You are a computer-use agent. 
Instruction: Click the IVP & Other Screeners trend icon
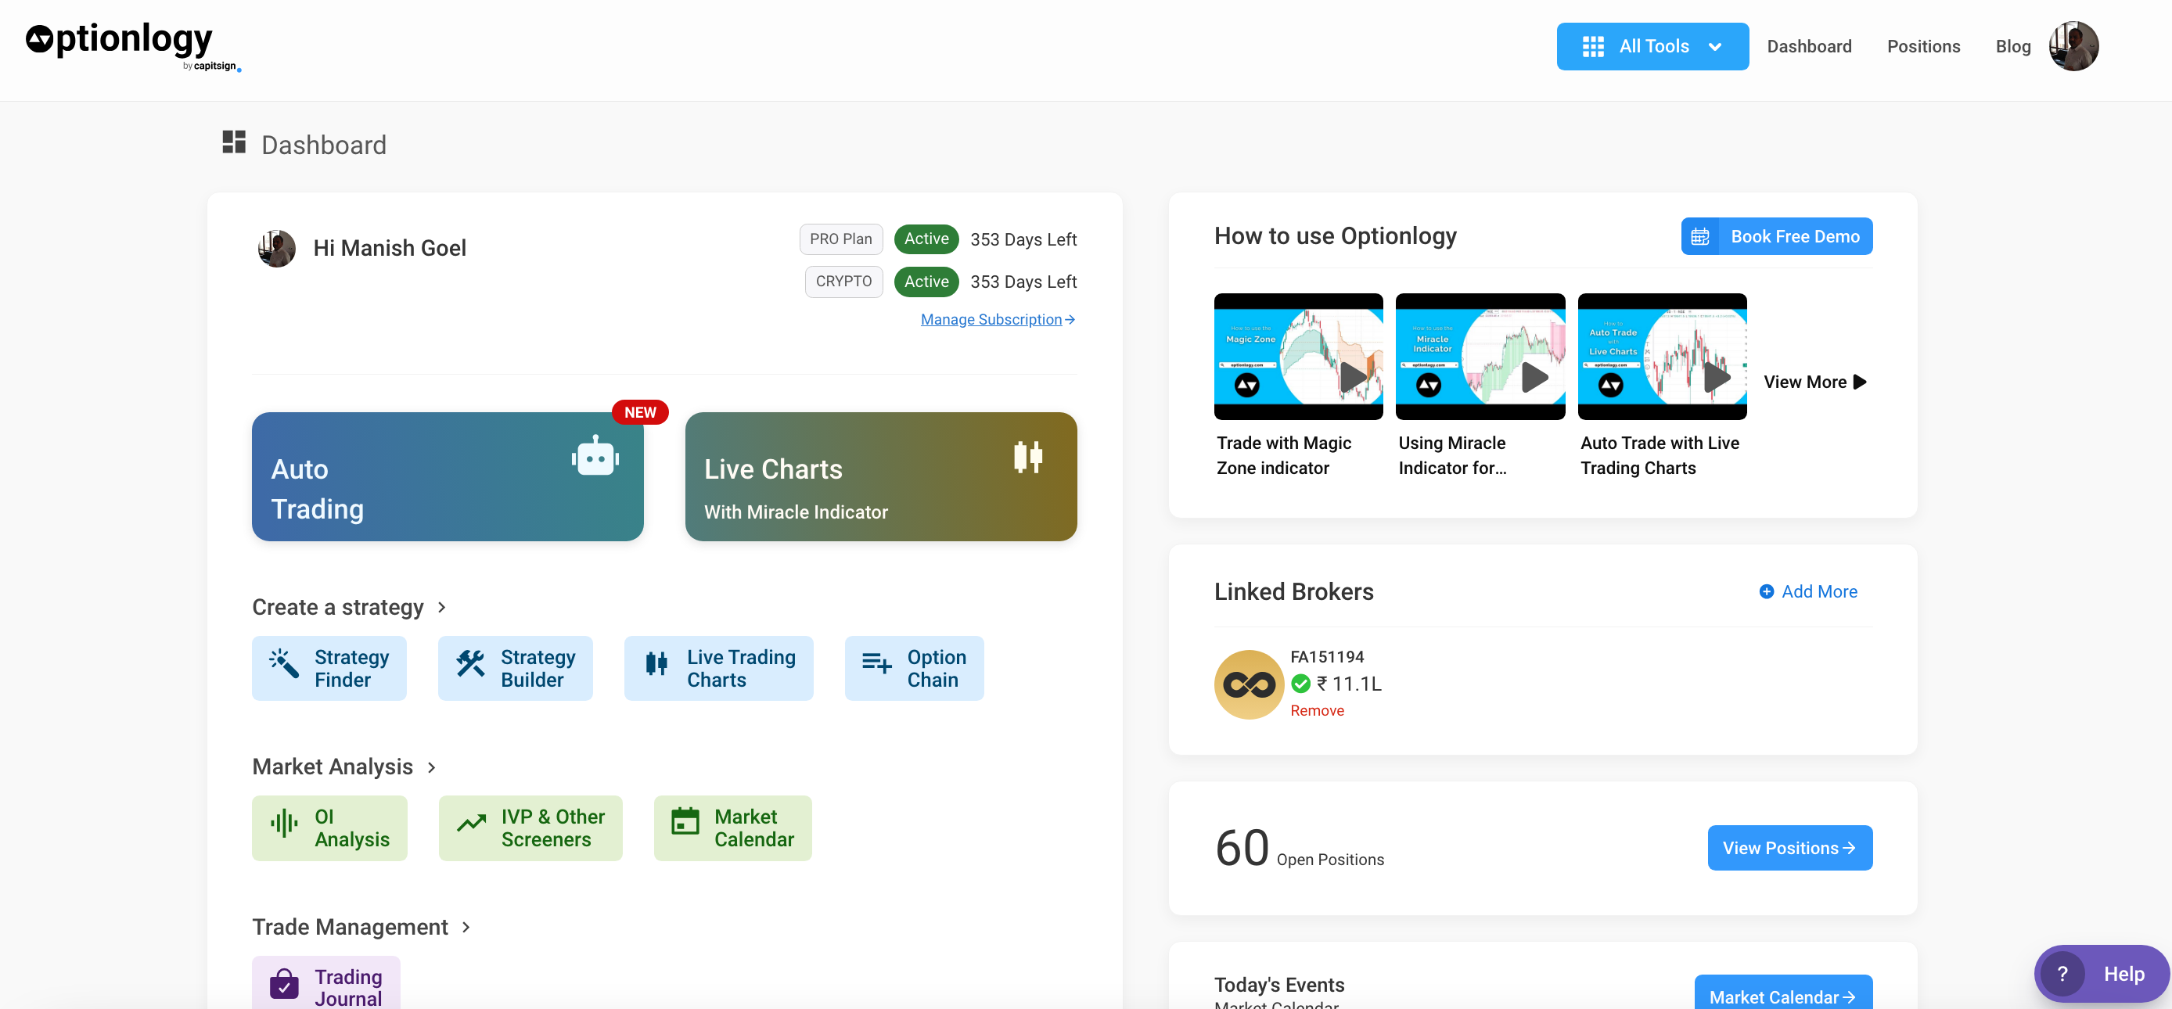click(x=471, y=823)
